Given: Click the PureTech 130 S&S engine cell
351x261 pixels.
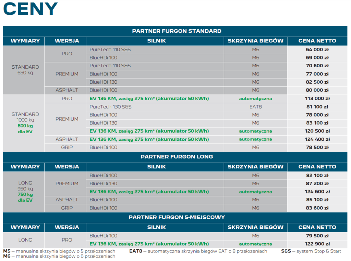Looking at the screenshot, I should (x=110, y=107).
